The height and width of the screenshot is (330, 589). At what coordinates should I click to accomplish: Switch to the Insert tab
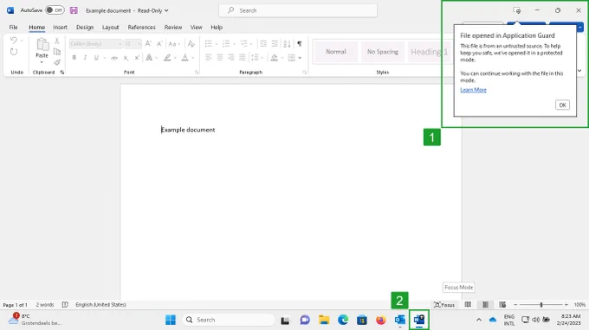[60, 28]
